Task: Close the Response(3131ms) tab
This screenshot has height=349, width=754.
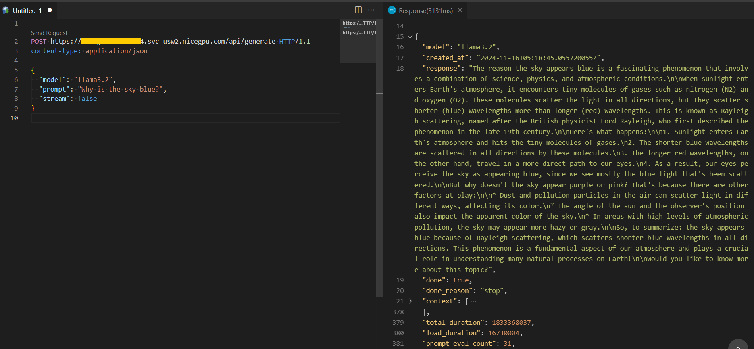Action: 460,10
